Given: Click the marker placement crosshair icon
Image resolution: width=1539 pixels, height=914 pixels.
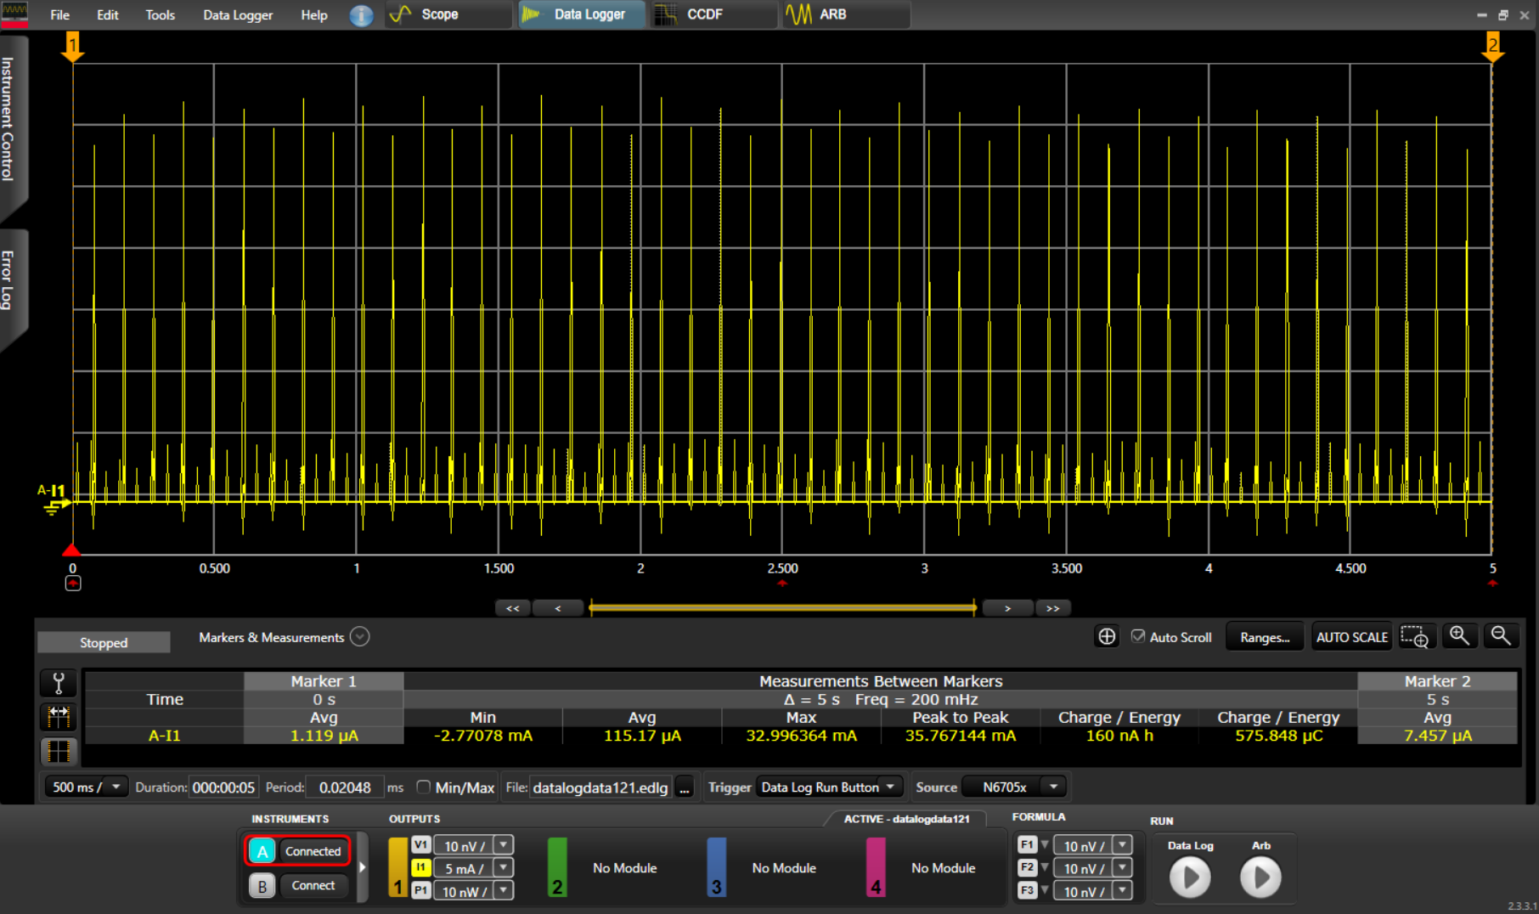Looking at the screenshot, I should click(1107, 637).
